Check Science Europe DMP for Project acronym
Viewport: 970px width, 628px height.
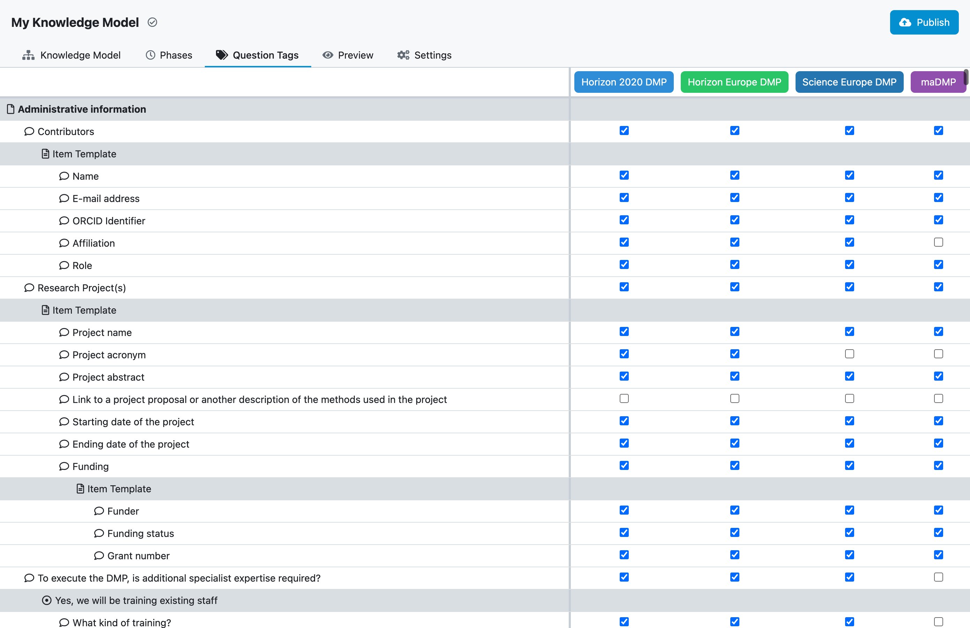[x=849, y=354]
